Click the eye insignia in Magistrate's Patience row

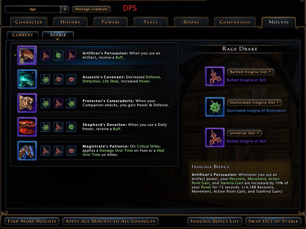(71, 151)
